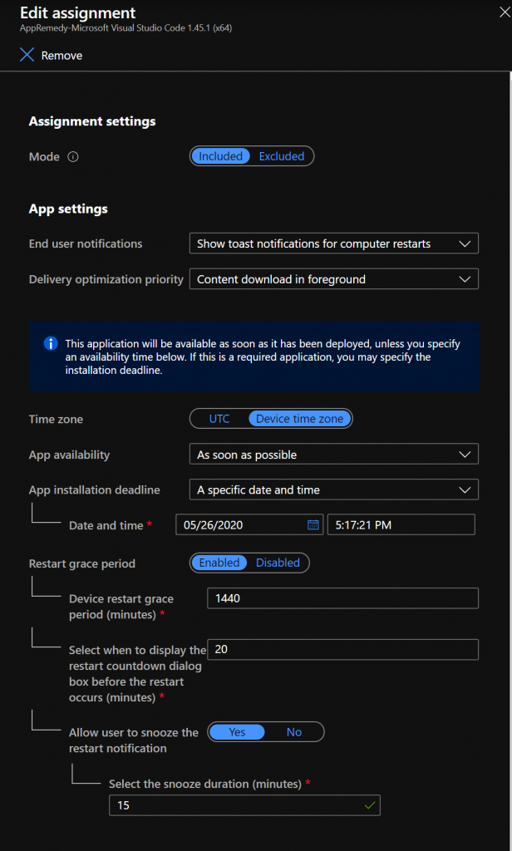Set Restart grace period to Enabled
512x851 pixels.
tap(219, 563)
